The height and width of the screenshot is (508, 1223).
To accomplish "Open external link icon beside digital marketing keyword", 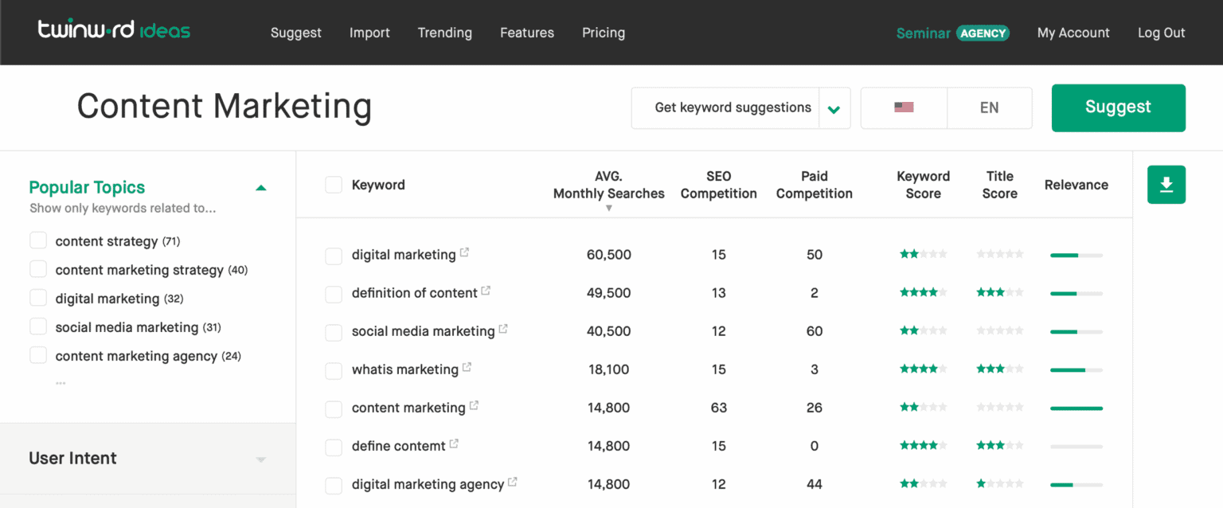I will [464, 252].
